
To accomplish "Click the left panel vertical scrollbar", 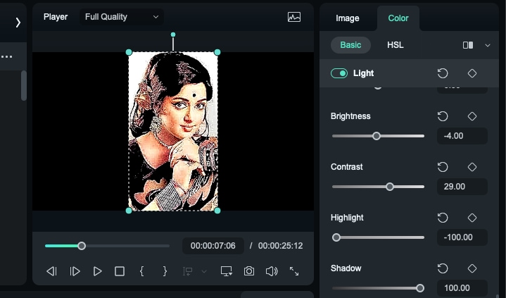I will pyautogui.click(x=23, y=85).
